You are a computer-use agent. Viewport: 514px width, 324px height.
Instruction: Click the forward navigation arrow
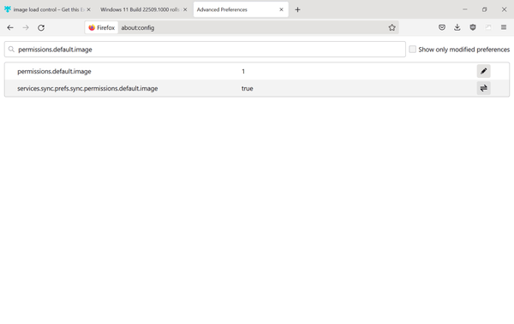[x=26, y=28]
